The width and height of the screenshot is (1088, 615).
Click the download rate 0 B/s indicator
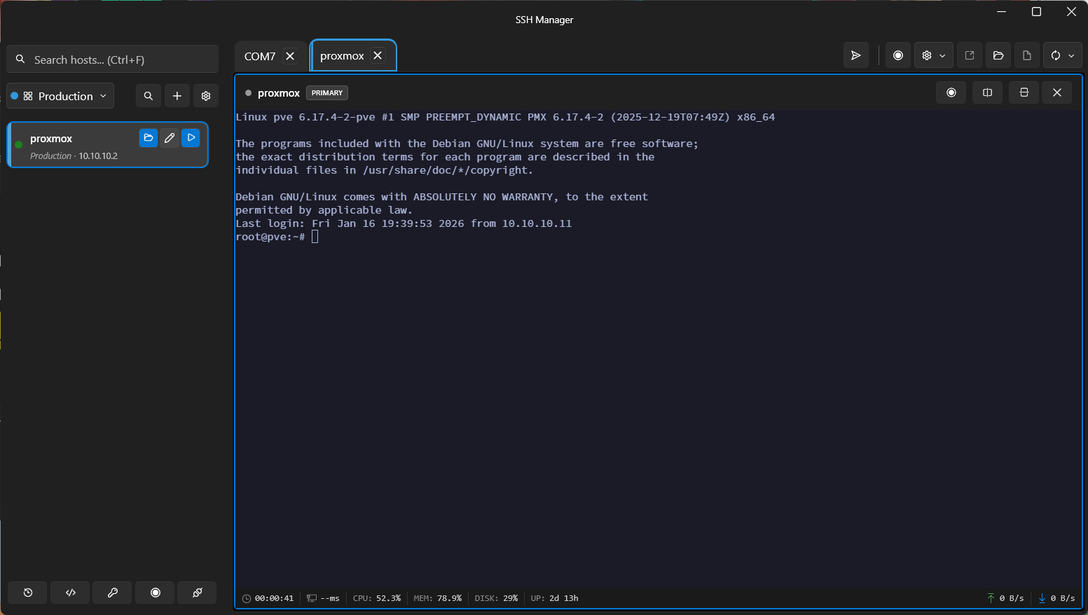tap(1056, 598)
